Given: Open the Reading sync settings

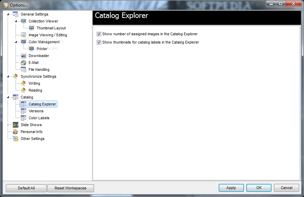Looking at the screenshot, I should pos(35,90).
